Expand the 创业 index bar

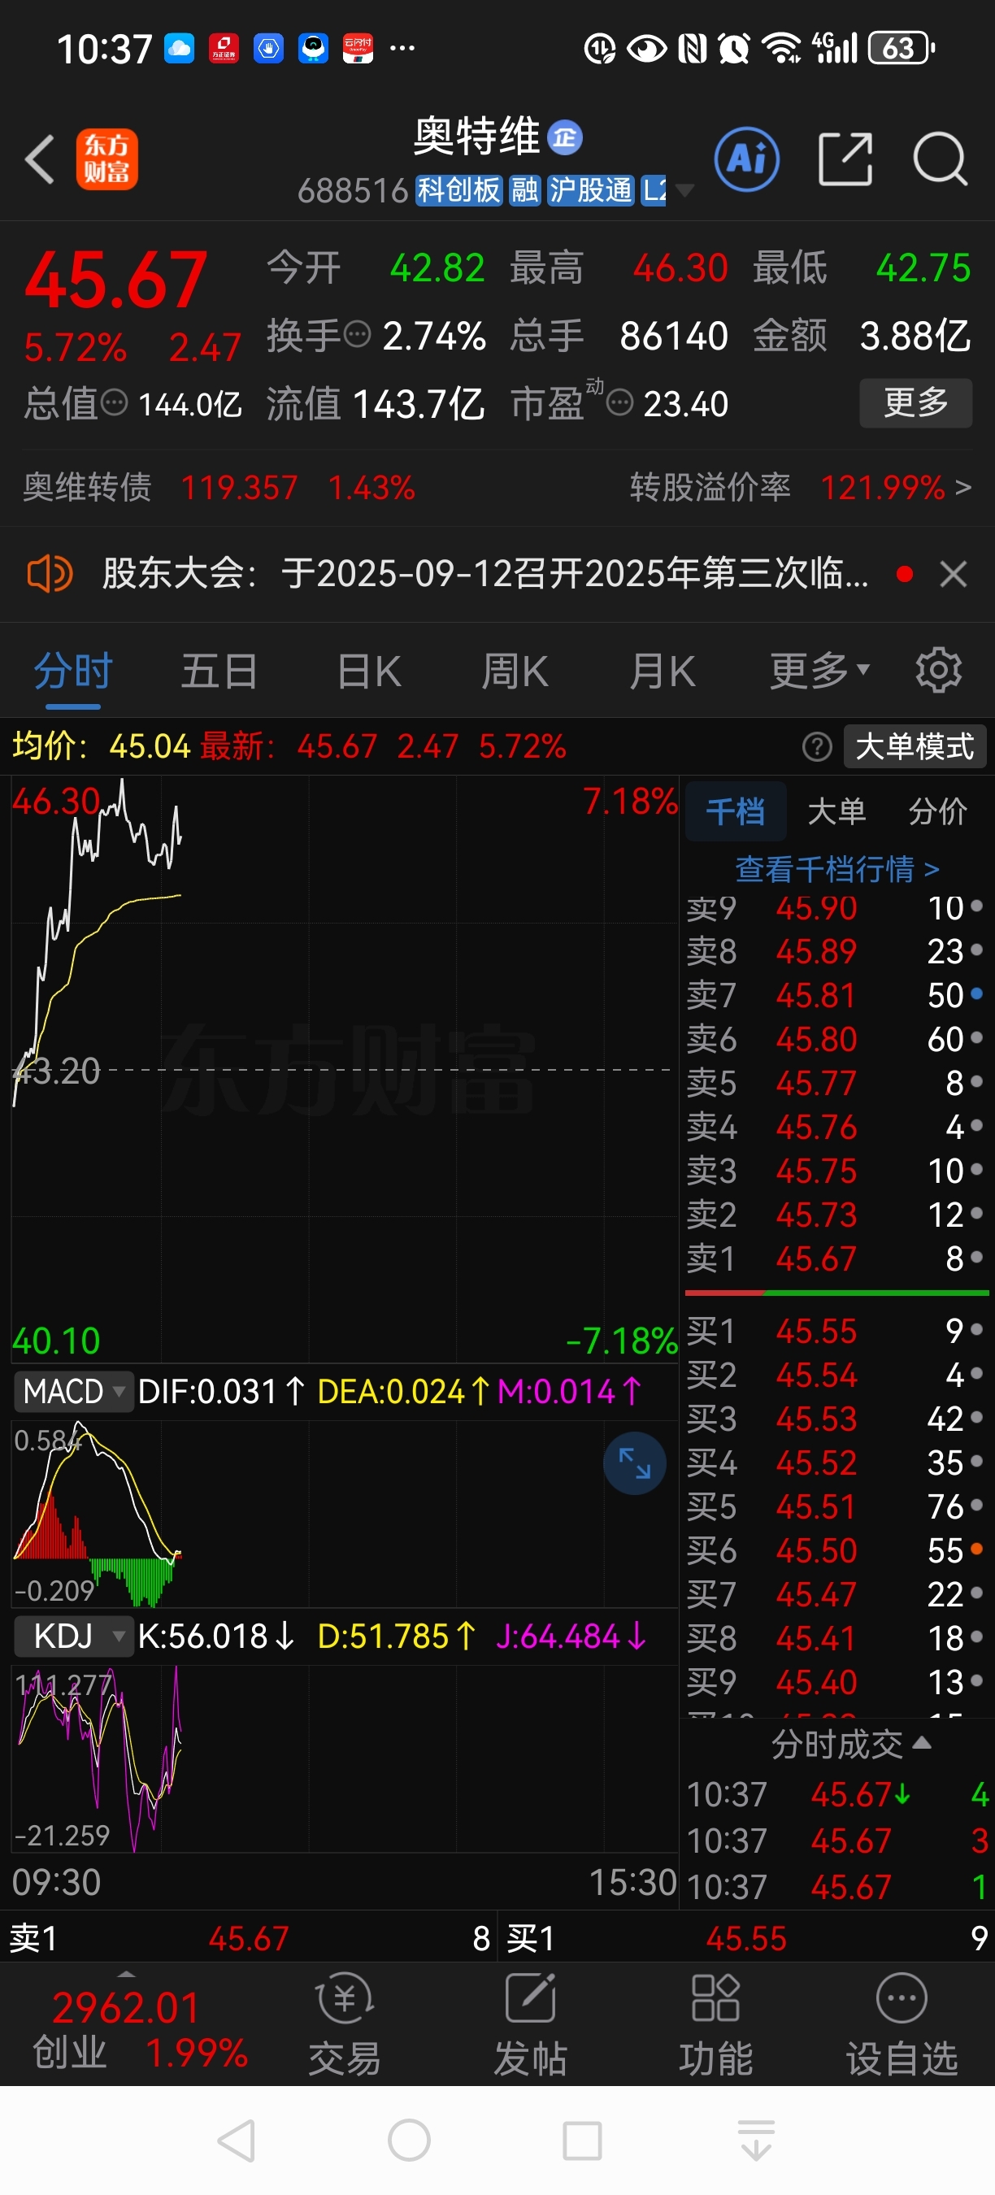(126, 1972)
